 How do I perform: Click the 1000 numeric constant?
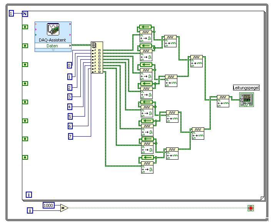click(x=48, y=205)
